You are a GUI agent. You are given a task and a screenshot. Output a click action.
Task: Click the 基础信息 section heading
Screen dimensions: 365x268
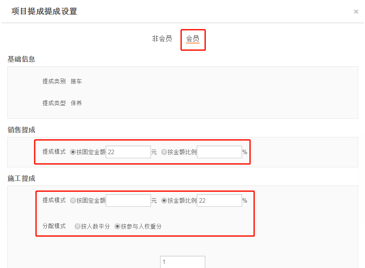[x=21, y=59]
